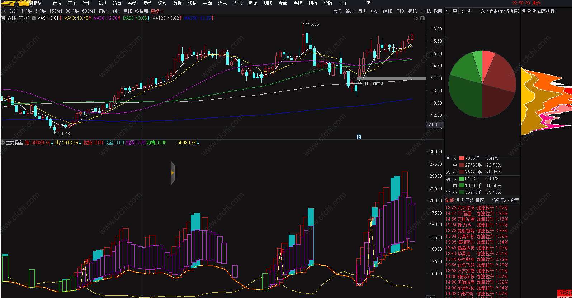Open the 发现 menu
The height and width of the screenshot is (298, 572).
(x=102, y=3)
